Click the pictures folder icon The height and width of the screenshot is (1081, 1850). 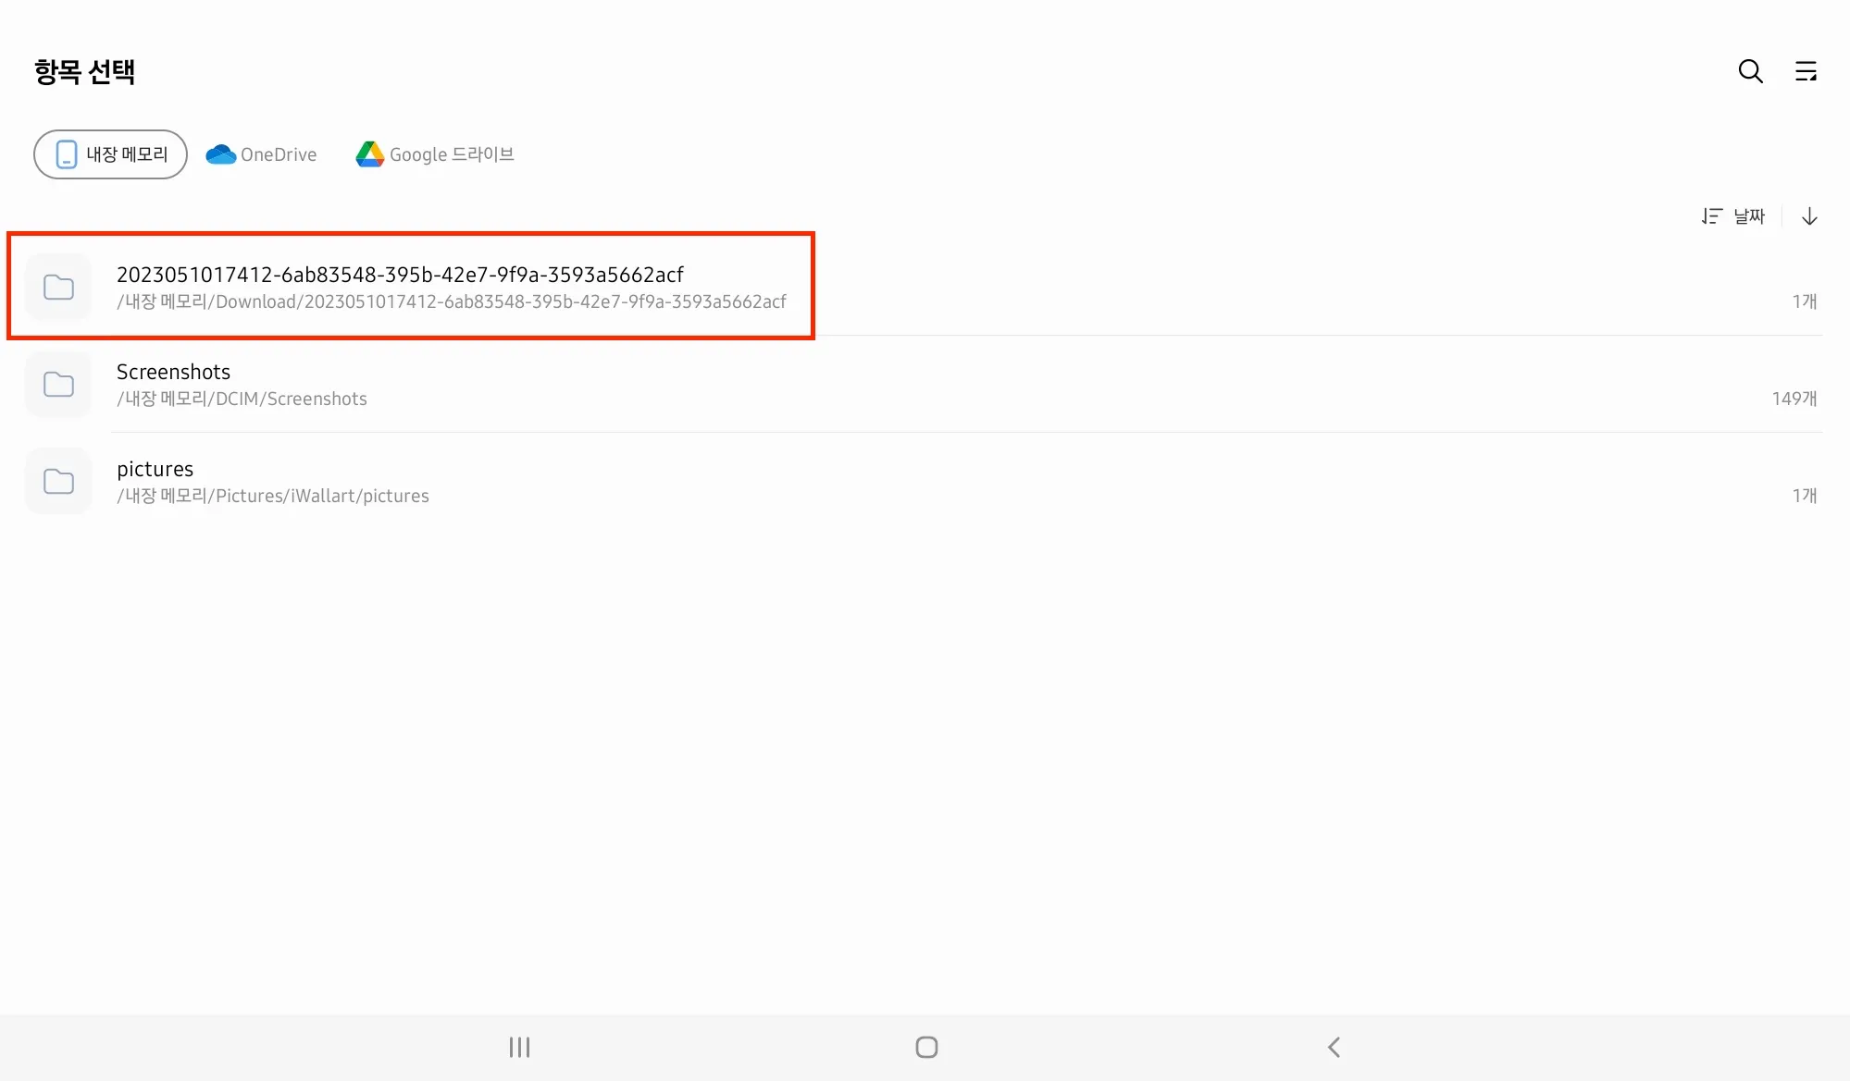[58, 481]
